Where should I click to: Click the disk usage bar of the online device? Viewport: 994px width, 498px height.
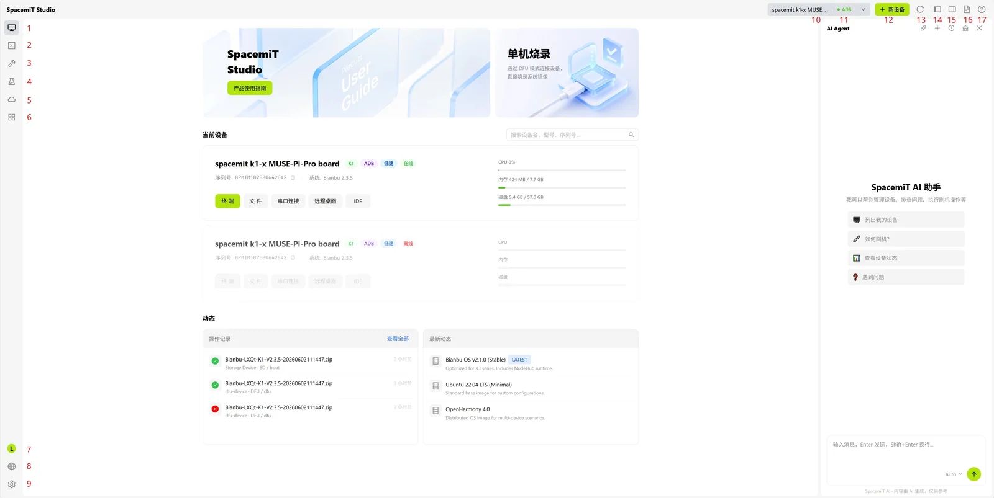[x=562, y=205]
